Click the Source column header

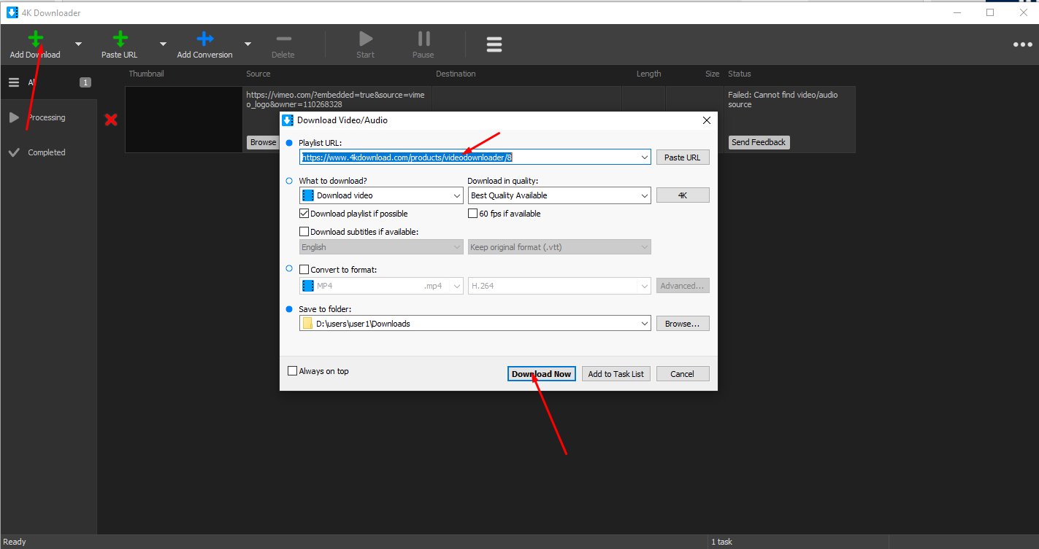click(258, 74)
